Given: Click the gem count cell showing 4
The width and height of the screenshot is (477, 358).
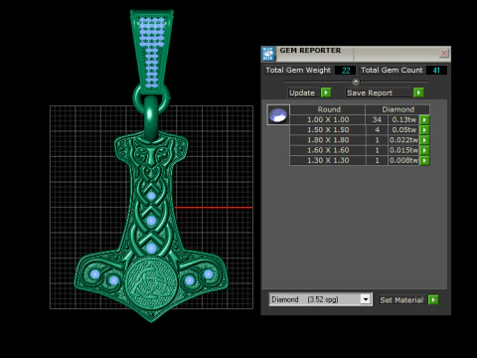Looking at the screenshot, I should 377,130.
